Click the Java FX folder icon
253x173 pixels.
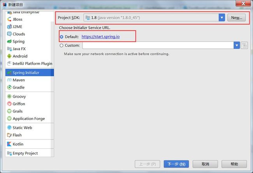(x=9, y=49)
